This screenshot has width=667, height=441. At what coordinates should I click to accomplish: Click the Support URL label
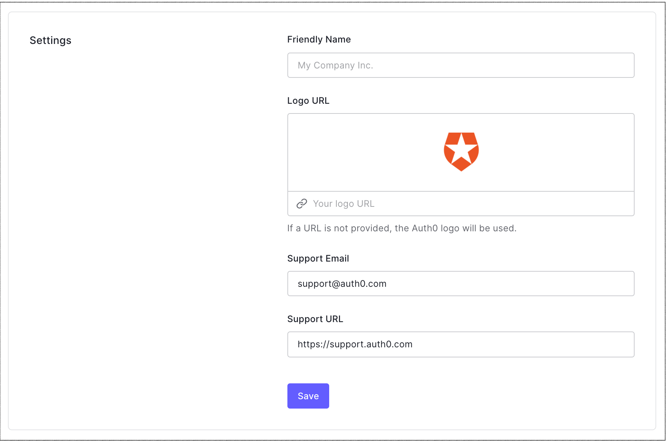[315, 319]
